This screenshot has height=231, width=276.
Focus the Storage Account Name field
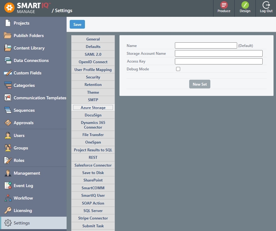click(219, 53)
